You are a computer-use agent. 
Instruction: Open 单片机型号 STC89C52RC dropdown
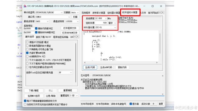[49, 12]
